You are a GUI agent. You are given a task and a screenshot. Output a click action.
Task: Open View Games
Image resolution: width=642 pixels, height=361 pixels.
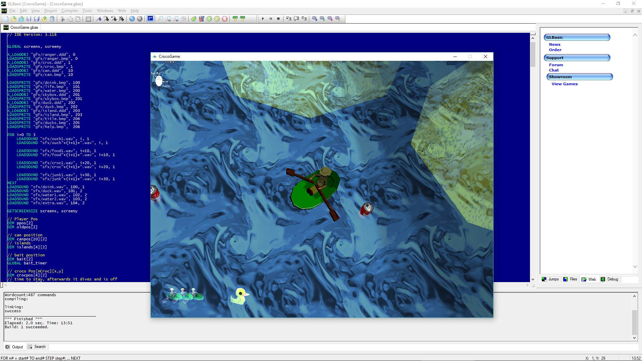pos(564,84)
